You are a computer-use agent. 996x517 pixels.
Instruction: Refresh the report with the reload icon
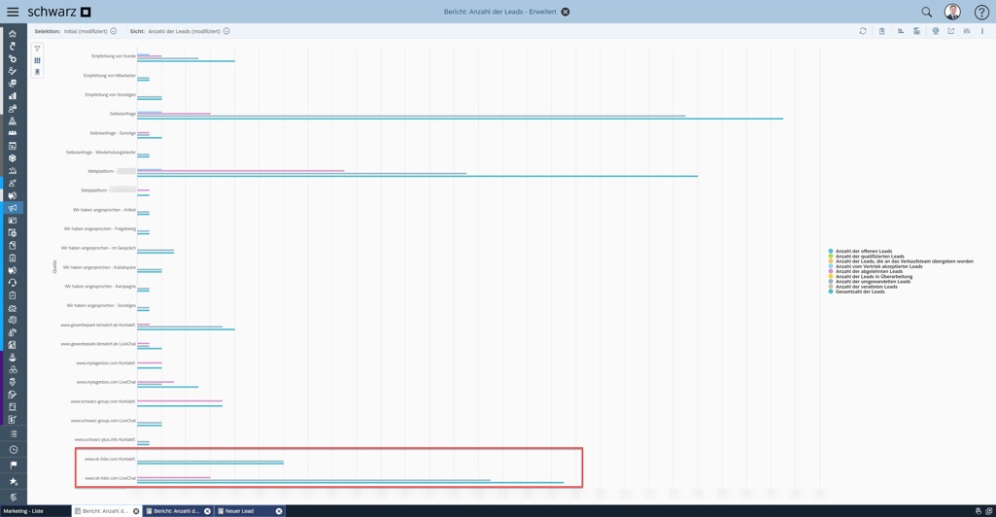click(x=863, y=31)
